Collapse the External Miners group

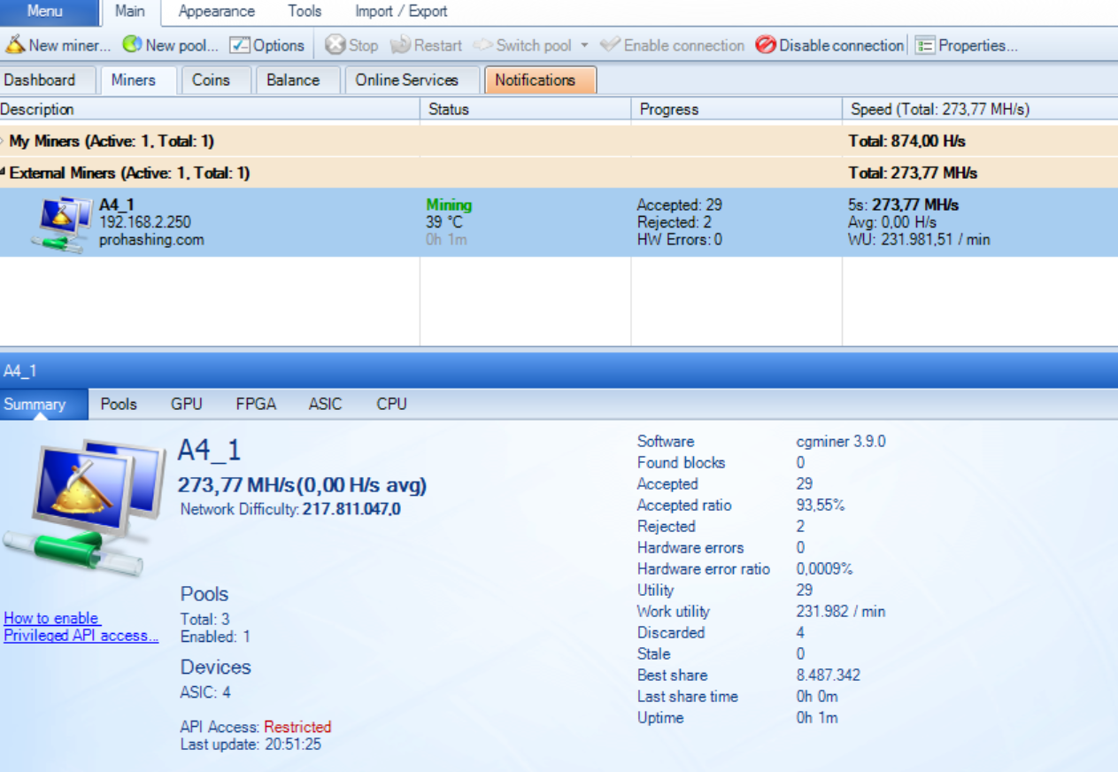coord(4,174)
